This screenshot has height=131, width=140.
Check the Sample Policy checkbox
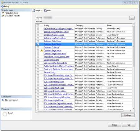tap(38, 72)
